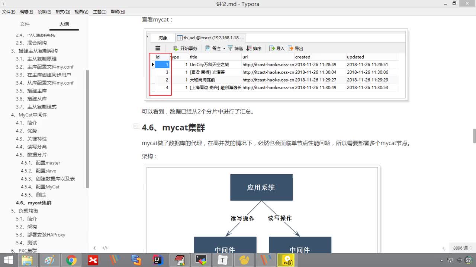
Task: Jump to 5.3、部署安装HAProxy
Action: pos(41,235)
